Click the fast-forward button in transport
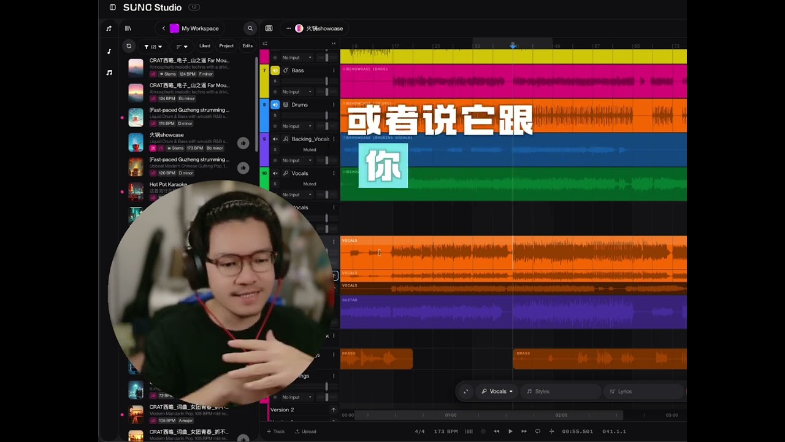The width and height of the screenshot is (785, 442). pyautogui.click(x=524, y=432)
